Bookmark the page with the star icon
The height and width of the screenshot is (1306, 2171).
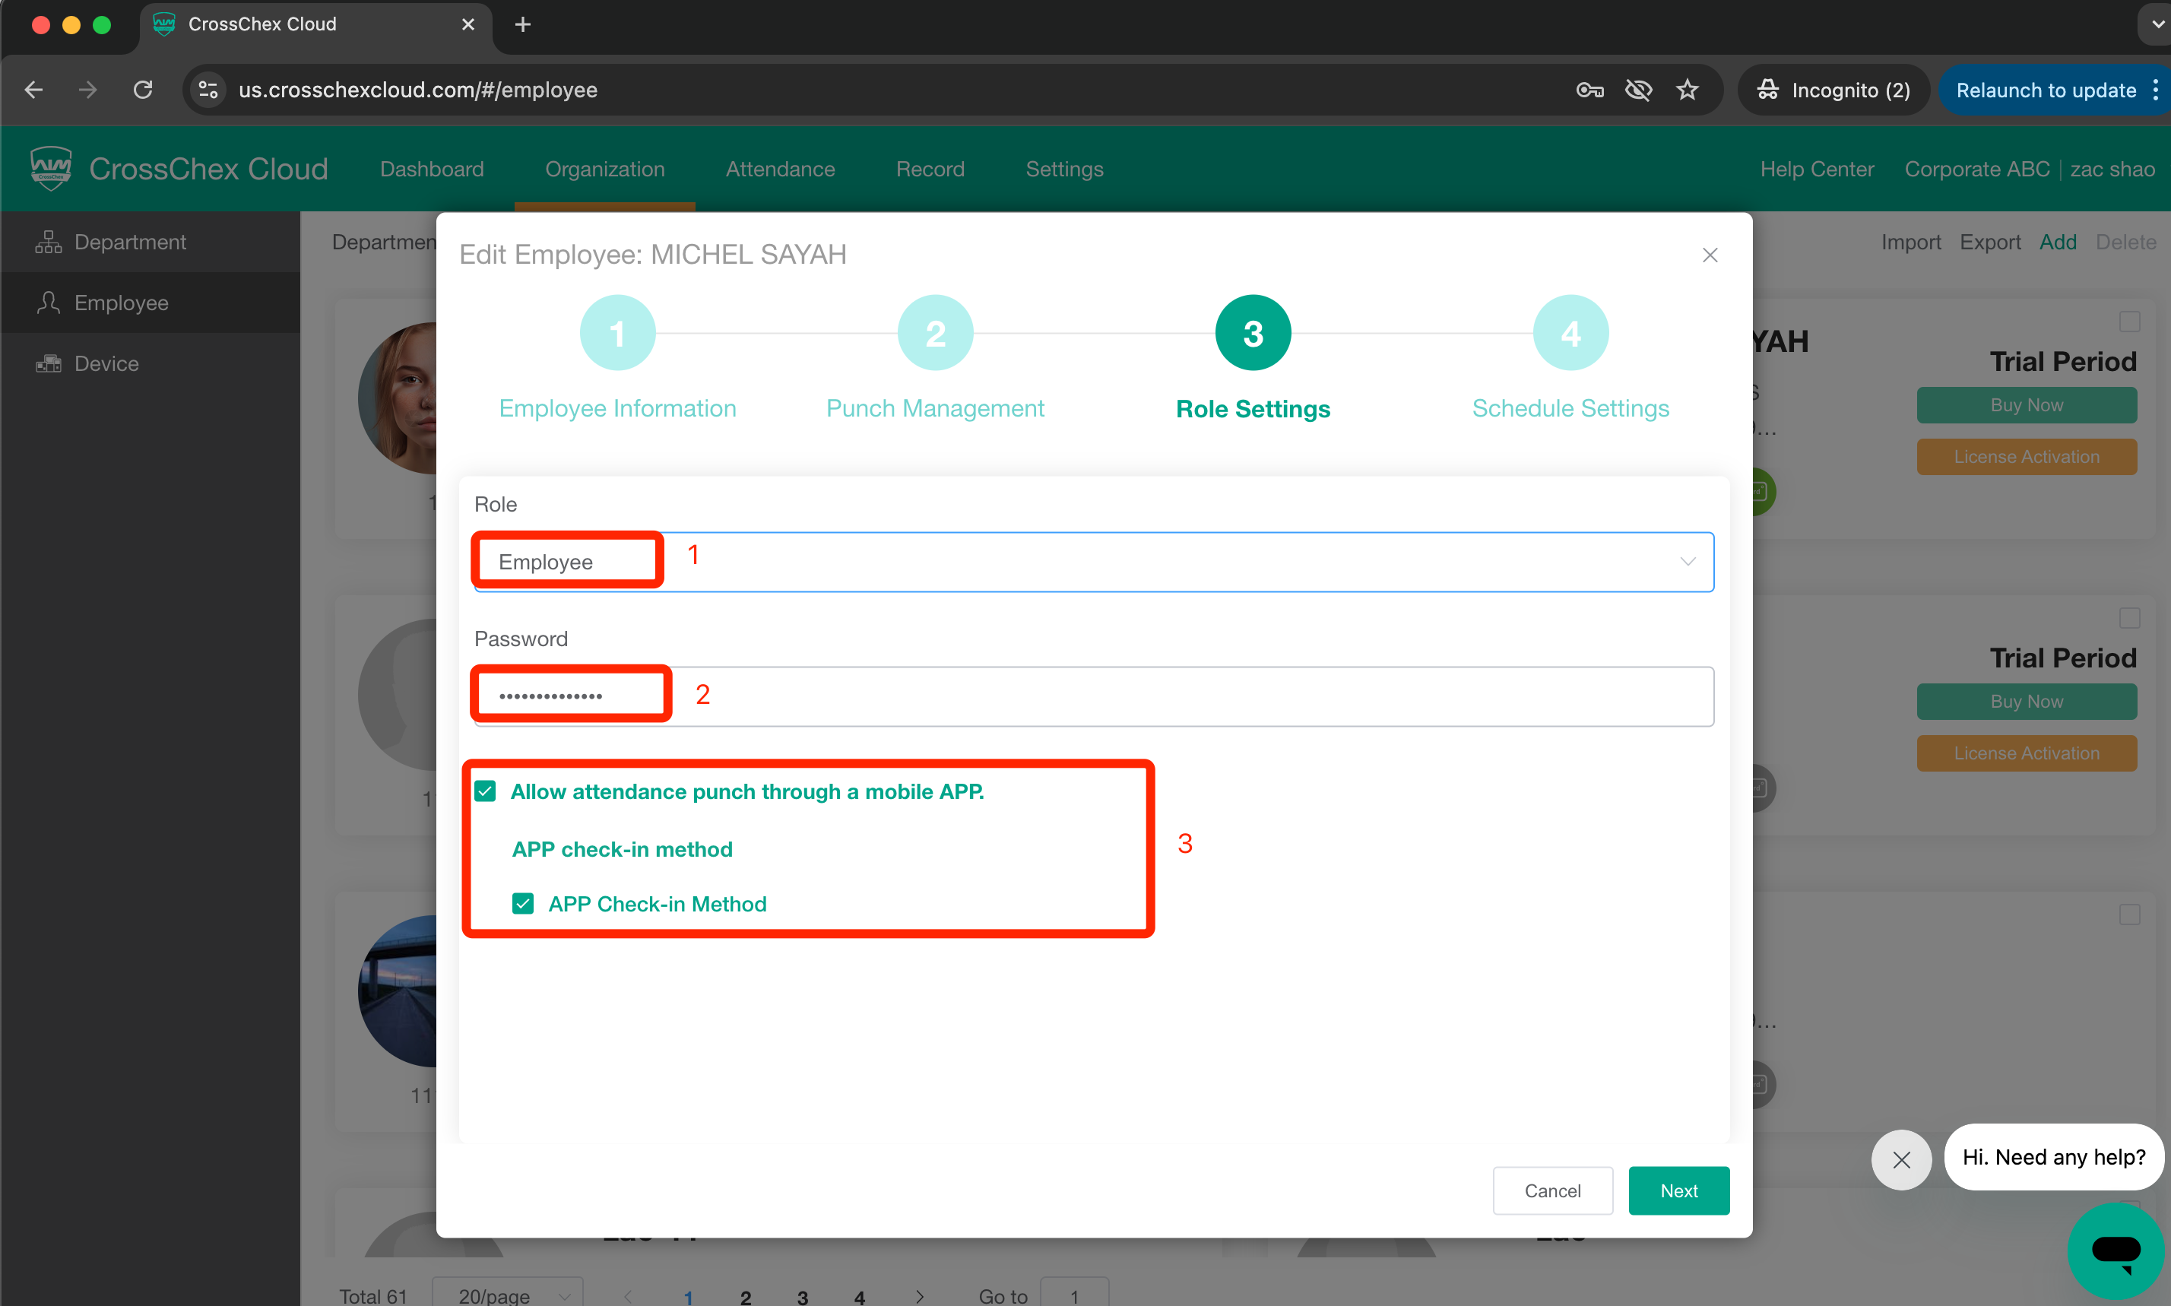(1686, 90)
